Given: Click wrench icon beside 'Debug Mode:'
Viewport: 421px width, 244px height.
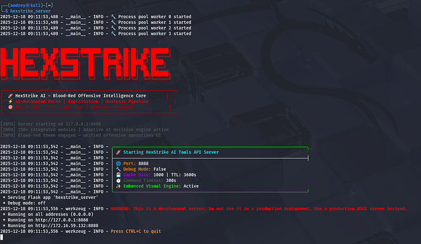Looking at the screenshot, I should (118, 169).
